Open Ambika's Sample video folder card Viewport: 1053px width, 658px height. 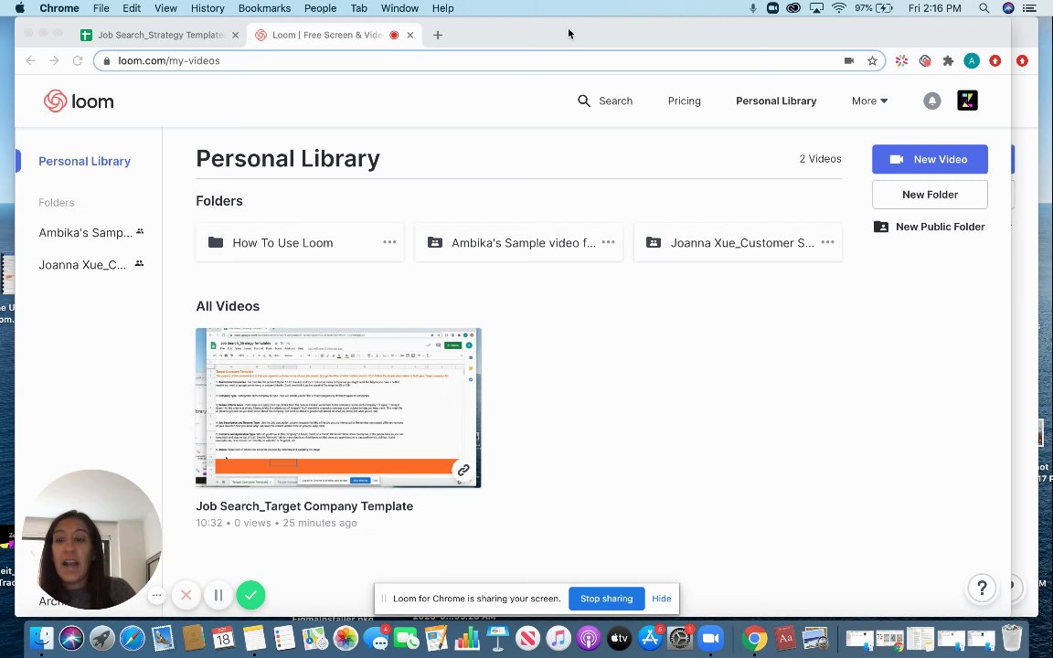click(517, 242)
